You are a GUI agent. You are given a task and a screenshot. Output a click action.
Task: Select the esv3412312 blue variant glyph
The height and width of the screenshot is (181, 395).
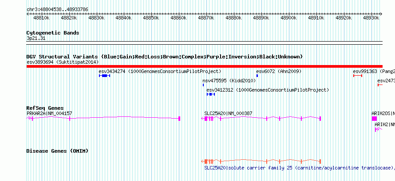point(211,94)
